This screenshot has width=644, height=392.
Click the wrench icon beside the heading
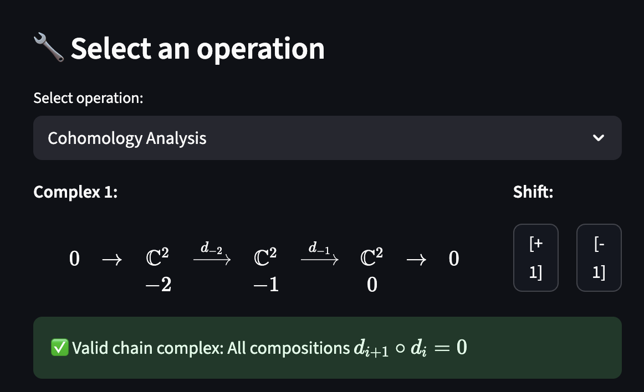click(48, 48)
